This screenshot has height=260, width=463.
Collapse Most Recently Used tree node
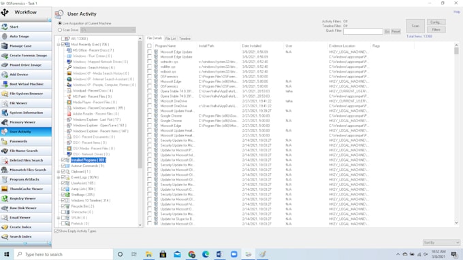[59, 44]
